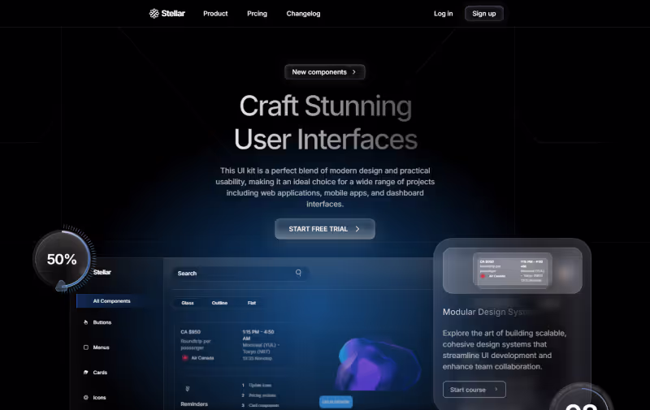Viewport: 650px width, 410px height.
Task: Click the Icons label in sidebar
Action: (99, 398)
